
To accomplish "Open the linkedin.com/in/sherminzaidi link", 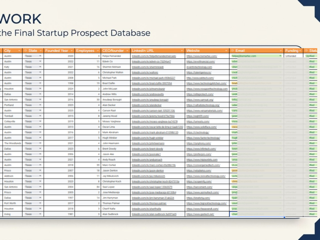I will click(148, 67).
